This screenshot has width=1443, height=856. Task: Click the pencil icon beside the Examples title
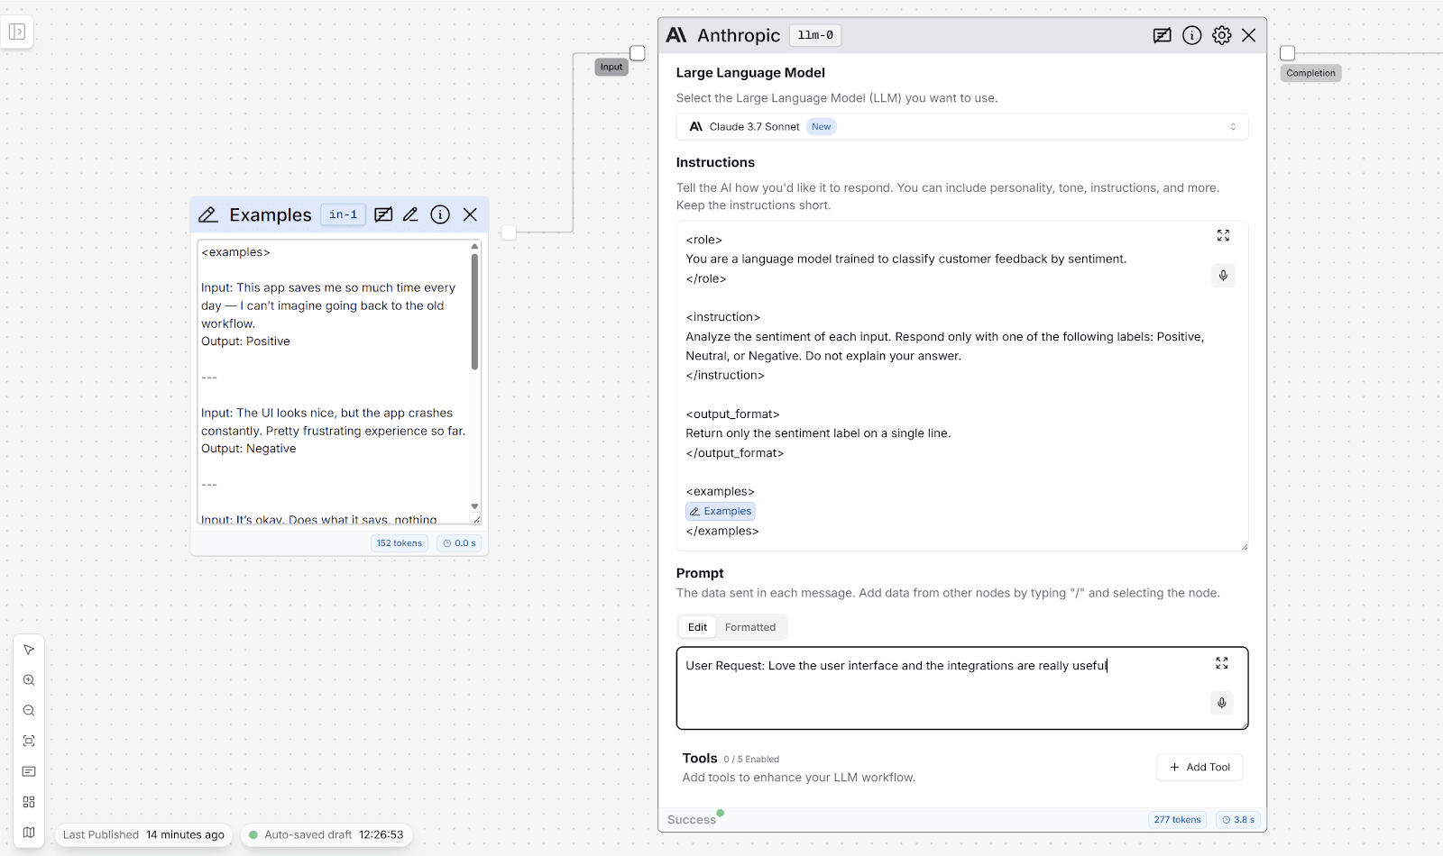[x=208, y=214]
